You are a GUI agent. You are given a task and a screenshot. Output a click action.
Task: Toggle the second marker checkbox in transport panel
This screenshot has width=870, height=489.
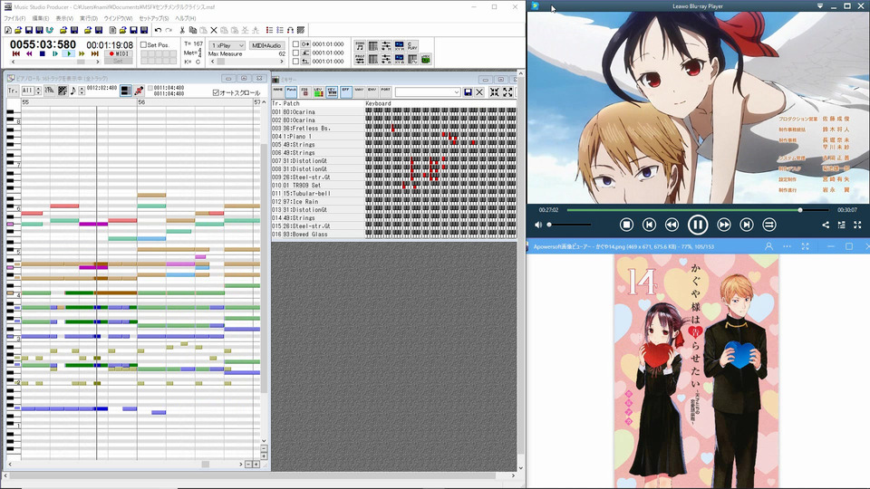295,53
